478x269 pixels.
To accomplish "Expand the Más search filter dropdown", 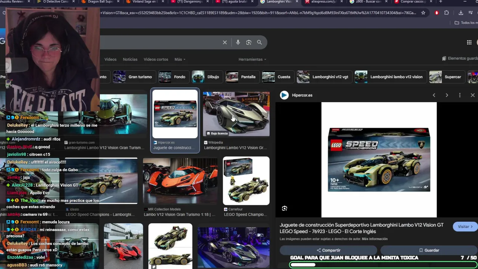I will [x=180, y=59].
